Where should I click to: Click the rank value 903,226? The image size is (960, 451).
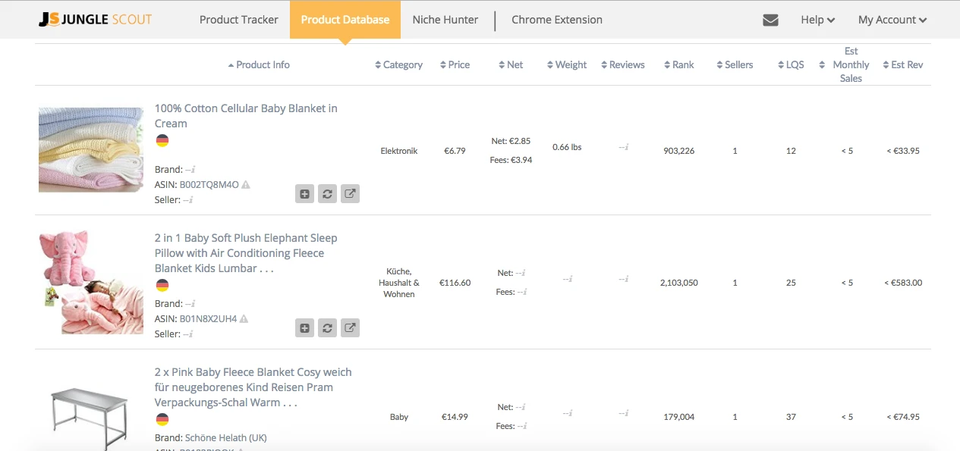[678, 151]
